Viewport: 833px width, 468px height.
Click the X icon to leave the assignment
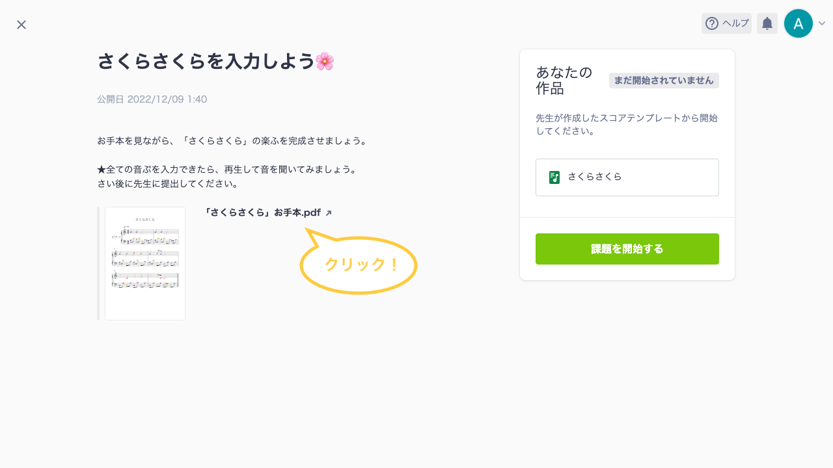[x=21, y=24]
